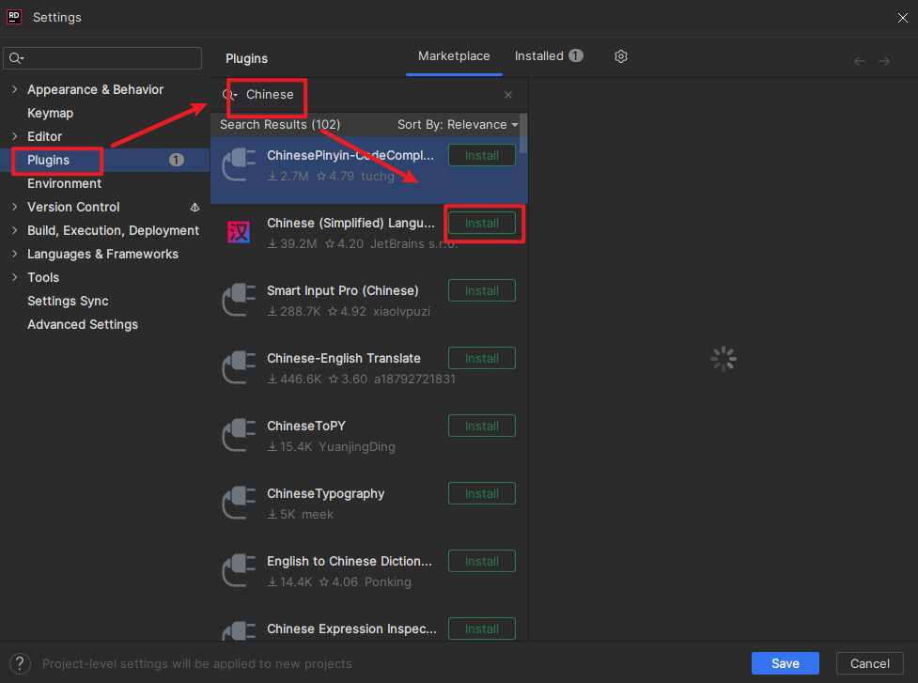Cancel the Settings dialog
918x683 pixels.
point(869,663)
